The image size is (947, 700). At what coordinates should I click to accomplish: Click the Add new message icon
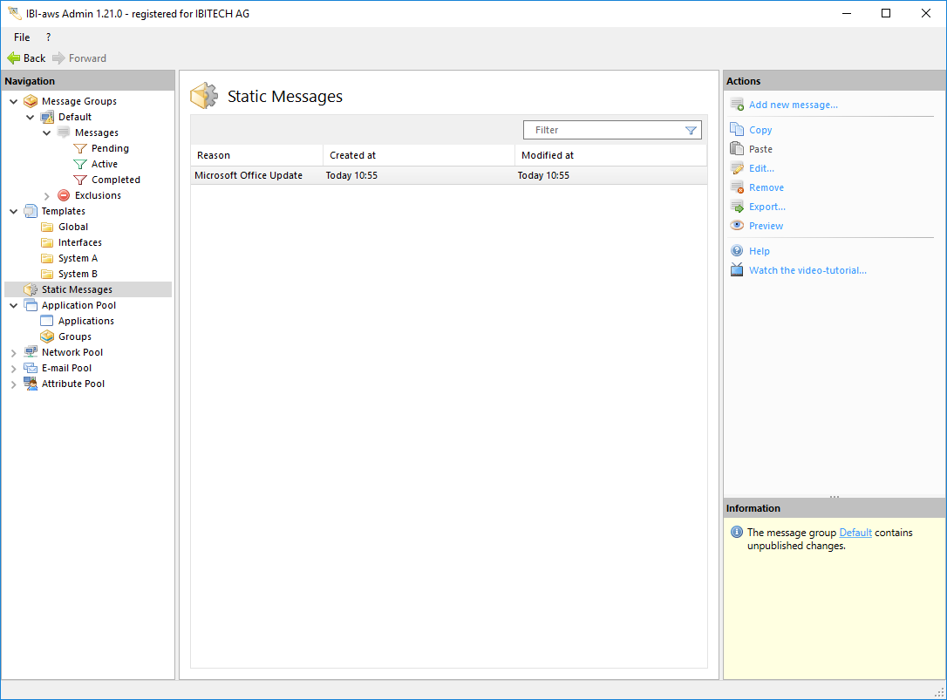[737, 105]
